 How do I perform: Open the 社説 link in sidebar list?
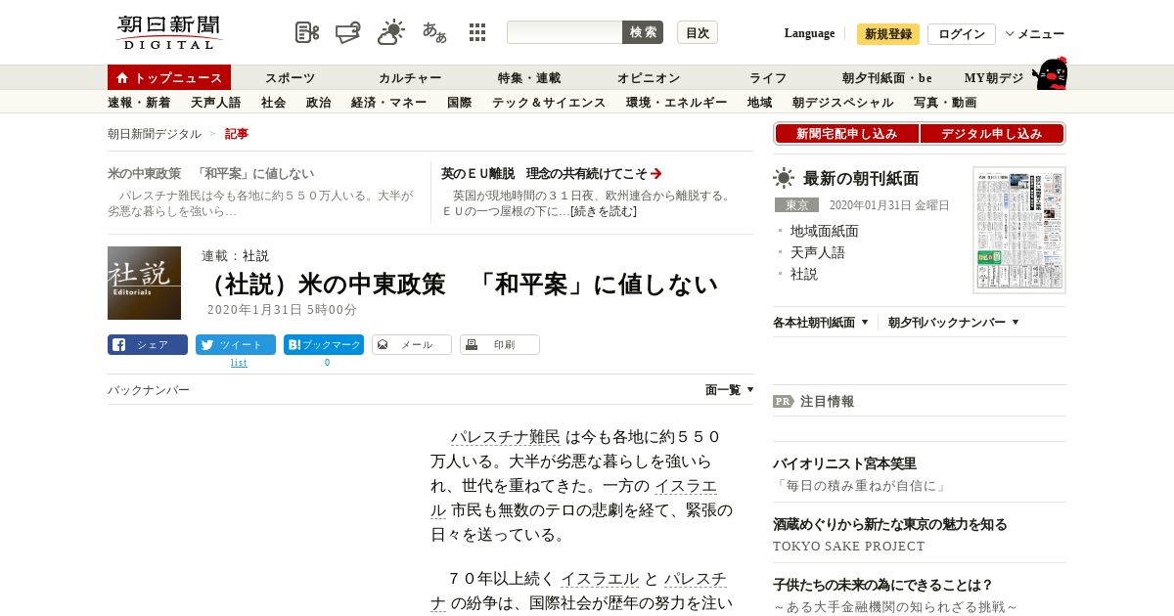(803, 274)
